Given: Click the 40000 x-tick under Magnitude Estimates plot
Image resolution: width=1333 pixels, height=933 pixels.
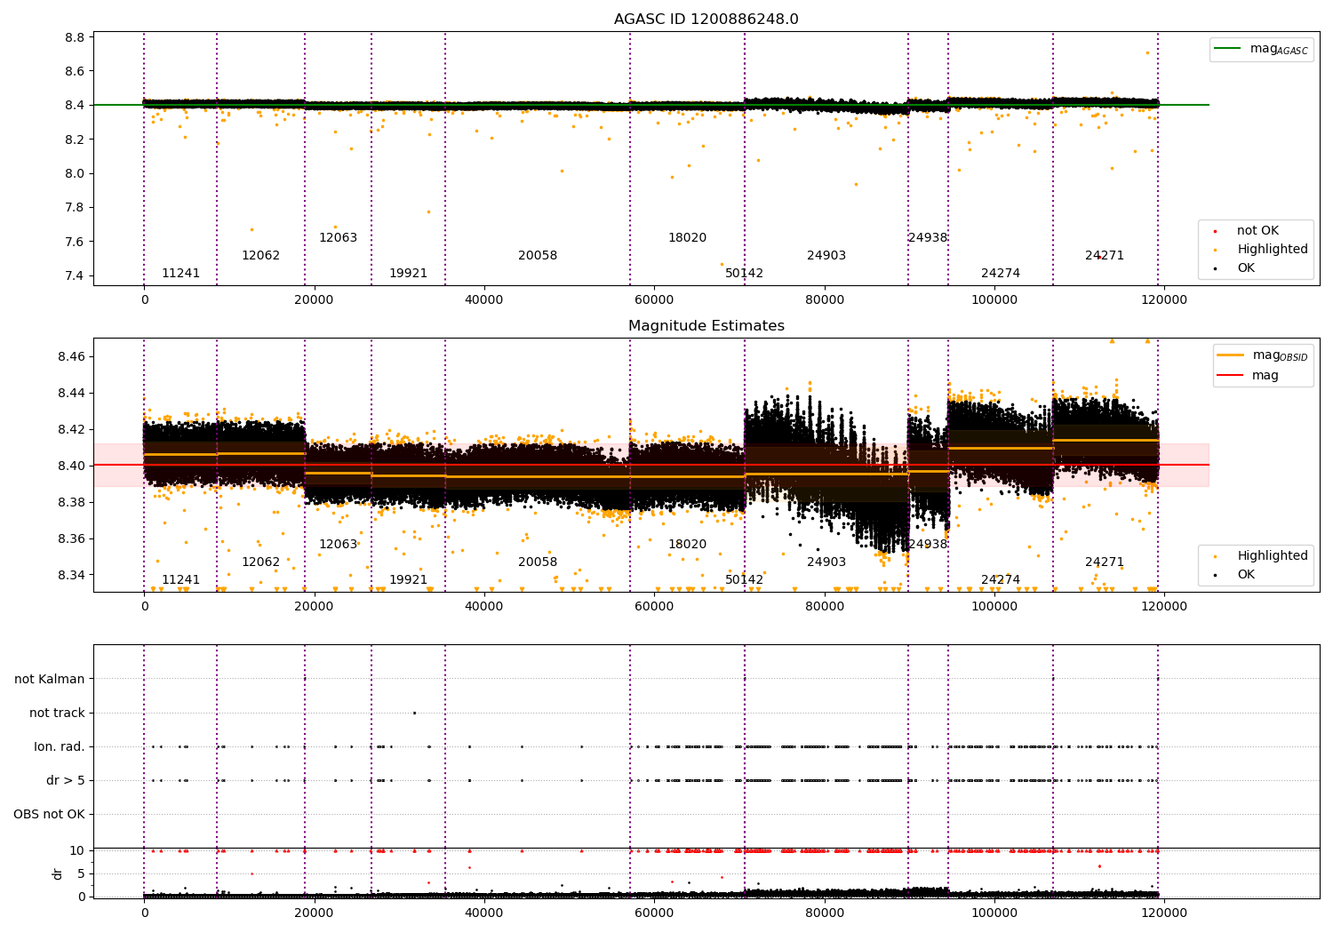Looking at the screenshot, I should click(484, 607).
